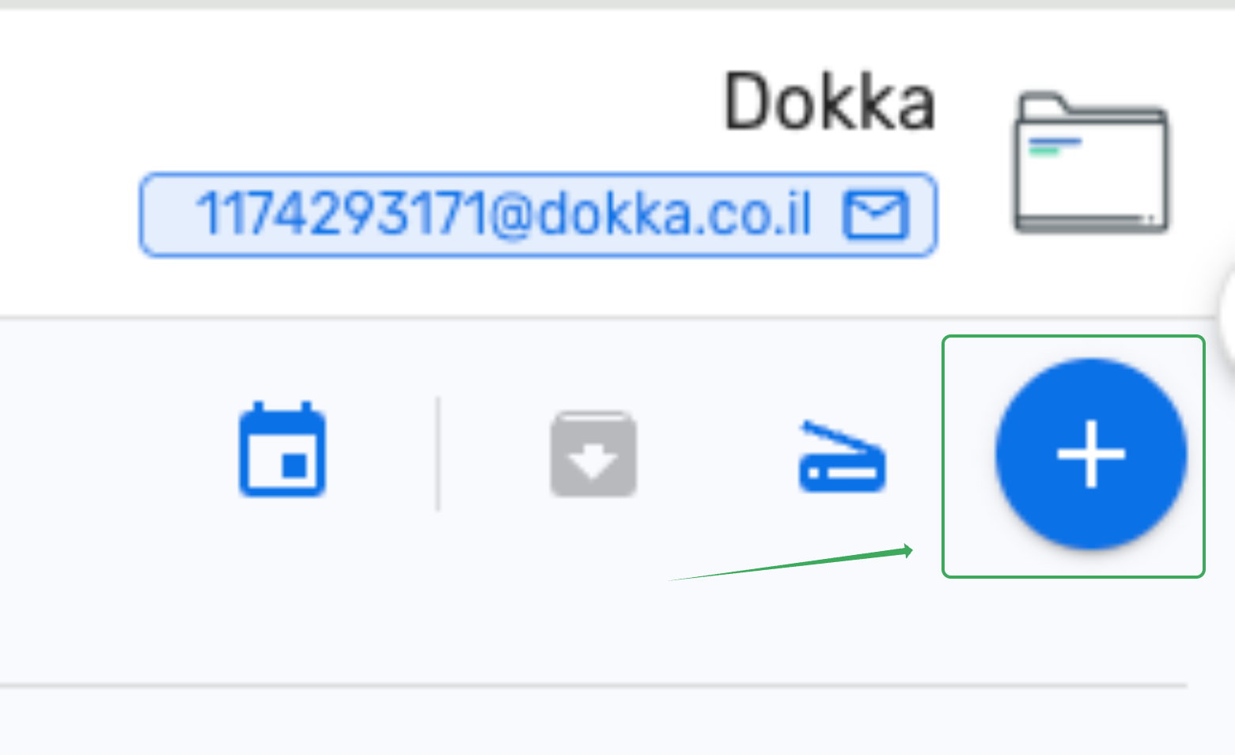Click the vertical divider after the calendar icon
The height and width of the screenshot is (755, 1235).
[438, 454]
